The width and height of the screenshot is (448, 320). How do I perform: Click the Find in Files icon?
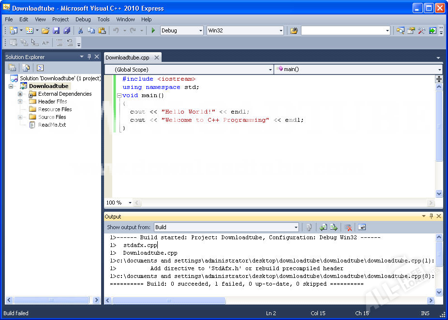coord(294,30)
